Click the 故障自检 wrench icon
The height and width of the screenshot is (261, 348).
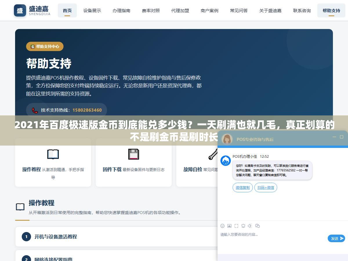[x=213, y=154]
